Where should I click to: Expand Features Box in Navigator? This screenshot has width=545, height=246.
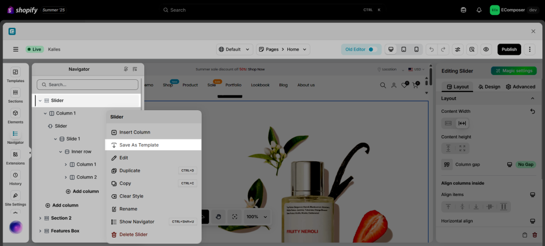point(40,231)
